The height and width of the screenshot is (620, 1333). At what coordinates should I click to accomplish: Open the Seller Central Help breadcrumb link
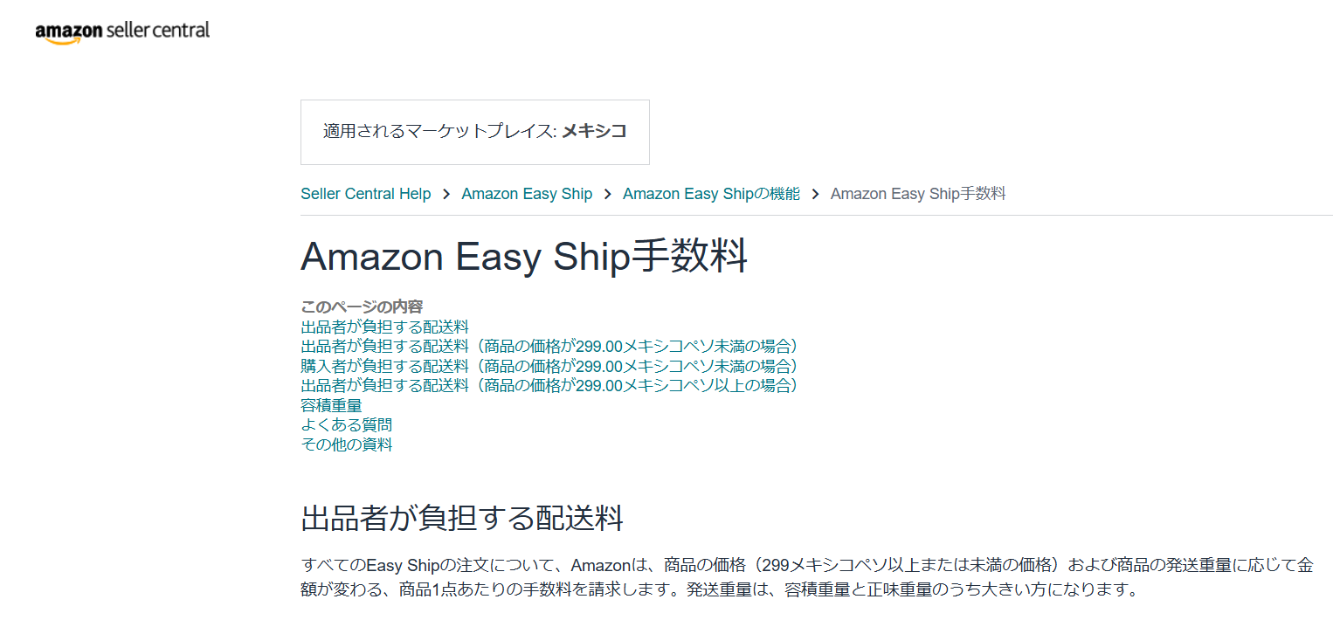[365, 193]
